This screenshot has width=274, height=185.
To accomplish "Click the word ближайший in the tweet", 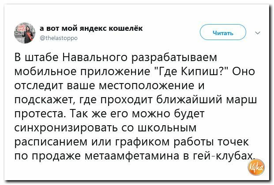I will tap(189, 100).
